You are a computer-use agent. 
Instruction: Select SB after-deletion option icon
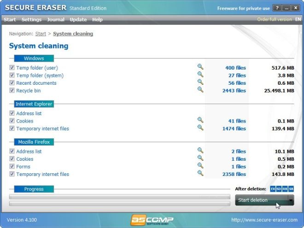291,189
